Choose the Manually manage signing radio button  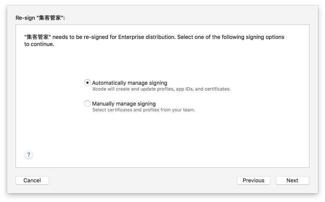pos(87,104)
